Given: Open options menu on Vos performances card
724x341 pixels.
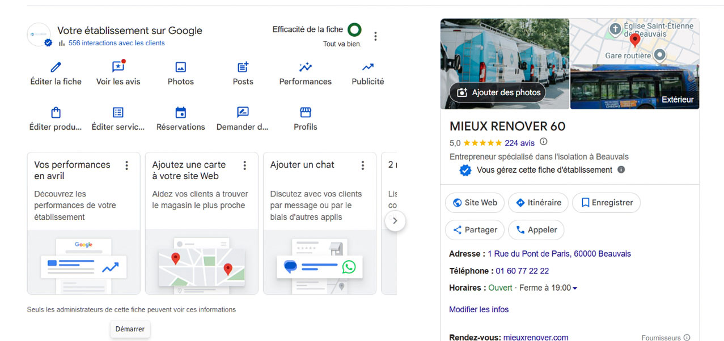Looking at the screenshot, I should pyautogui.click(x=127, y=165).
